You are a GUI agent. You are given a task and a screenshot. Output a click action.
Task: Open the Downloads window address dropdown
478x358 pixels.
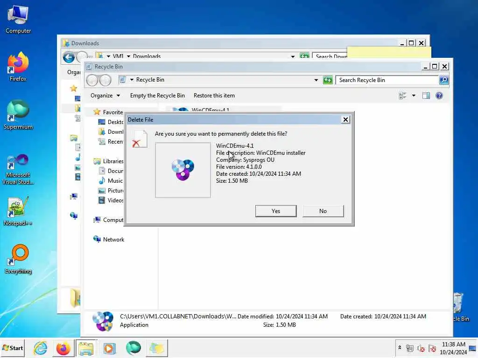293,56
